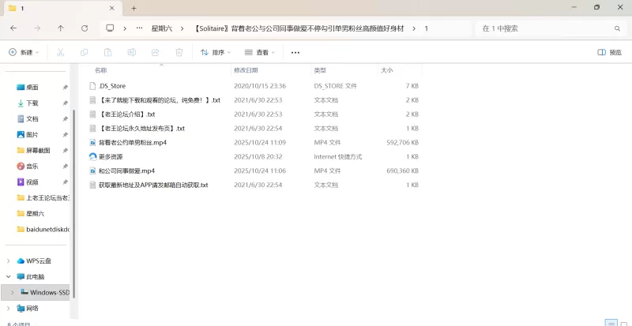Click the forward navigation arrow
Screen dimensions: 632x326
point(37,28)
